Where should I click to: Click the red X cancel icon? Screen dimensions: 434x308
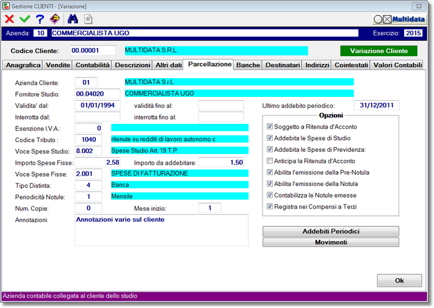[9, 19]
